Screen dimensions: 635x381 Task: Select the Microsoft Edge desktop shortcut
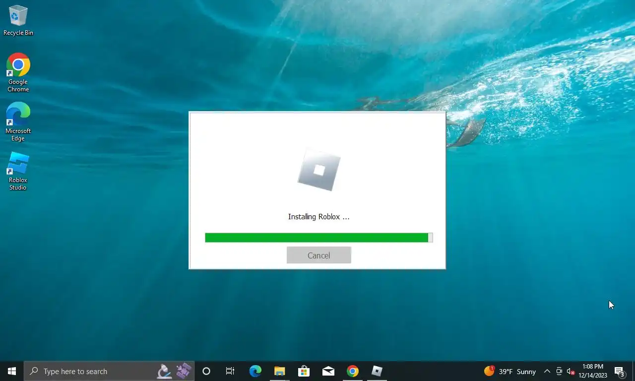click(x=18, y=122)
